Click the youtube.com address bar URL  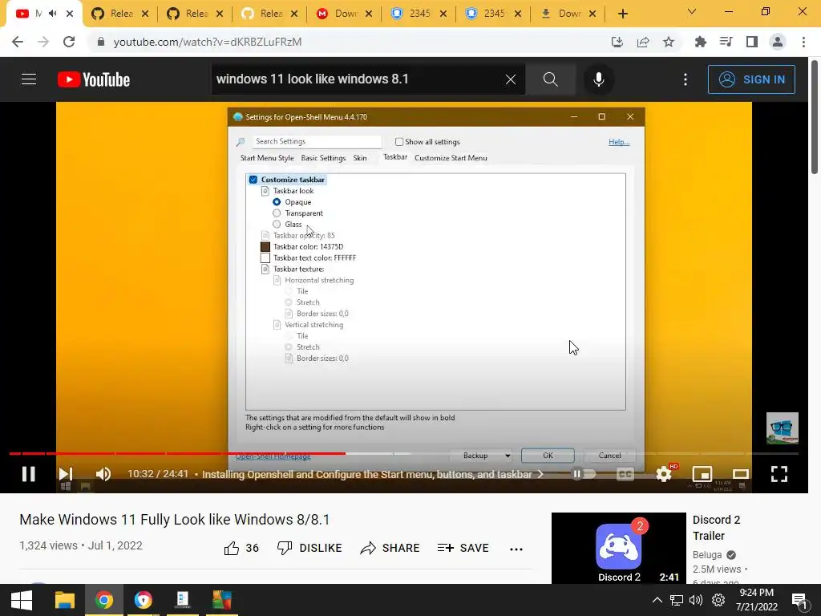point(208,42)
